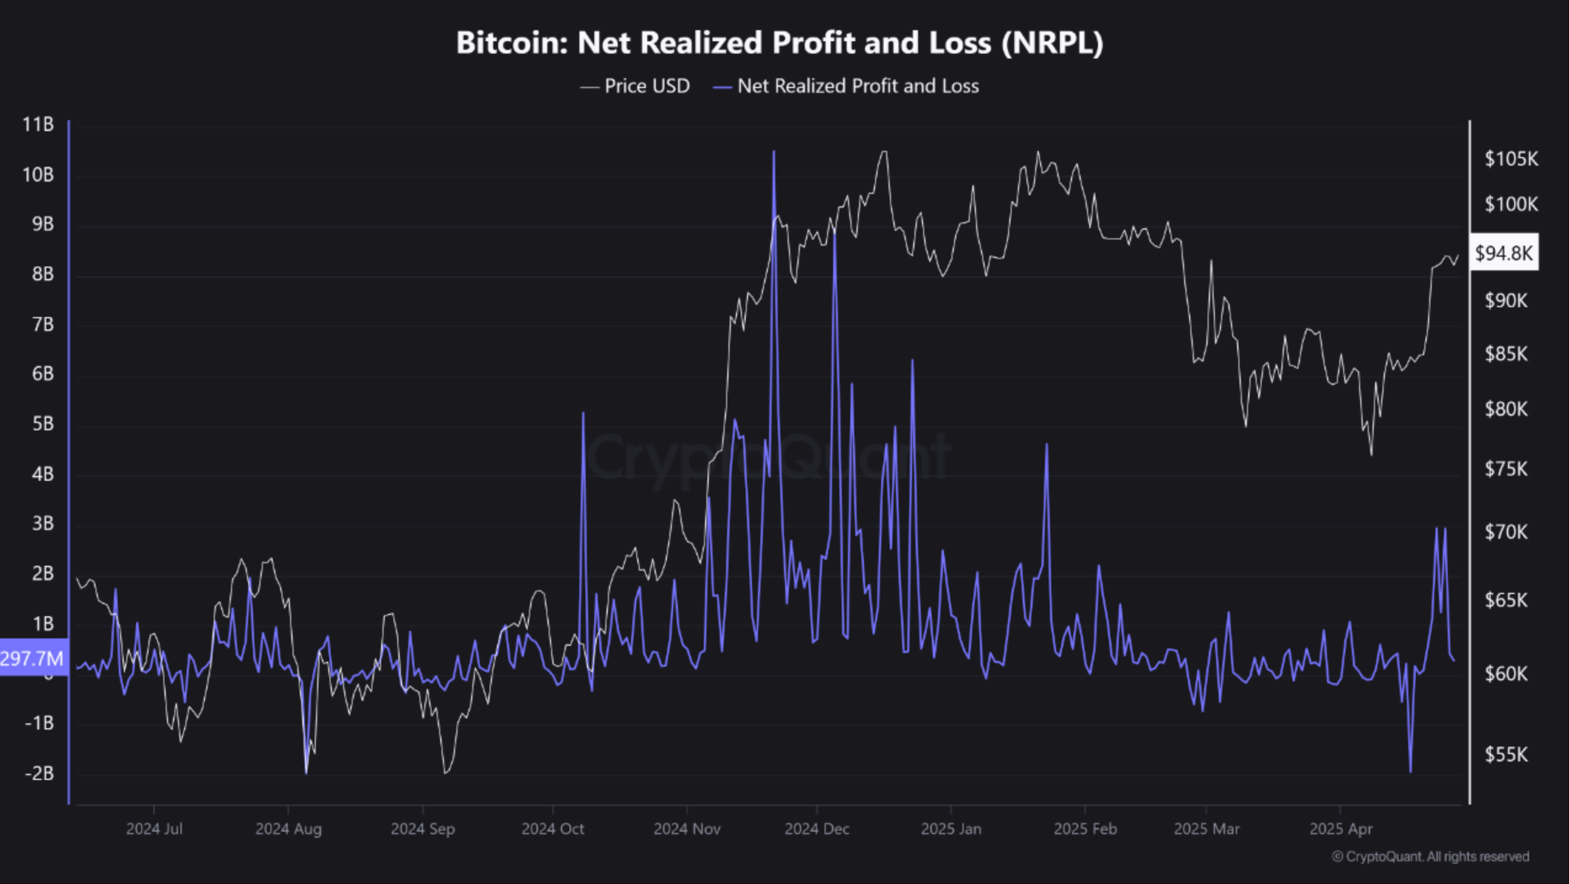
Task: Click the 5B label on the left axis
Action: (42, 424)
